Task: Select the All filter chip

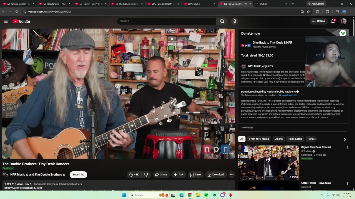Action: pos(242,139)
